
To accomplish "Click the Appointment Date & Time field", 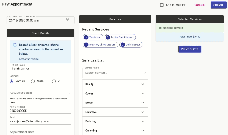I will click(41, 20).
